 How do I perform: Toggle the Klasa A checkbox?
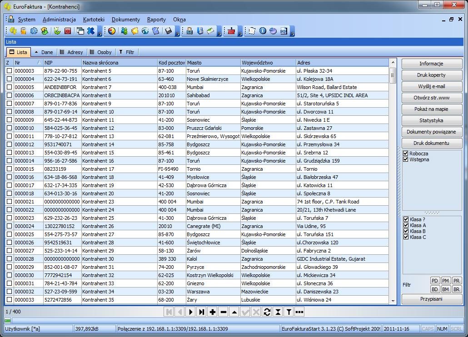[406, 225]
